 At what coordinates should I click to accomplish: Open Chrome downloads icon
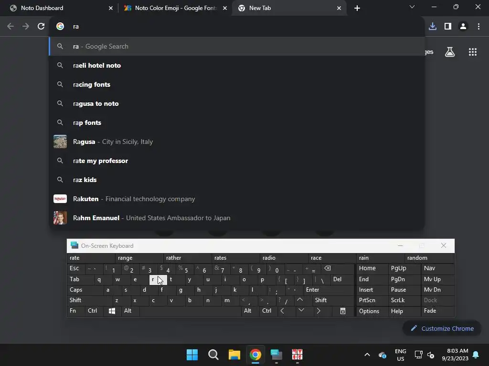[433, 27]
